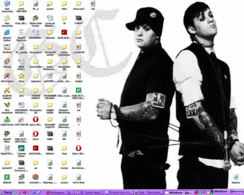Click the Пуск Start button
This screenshot has height=195, width=244.
click(7, 192)
